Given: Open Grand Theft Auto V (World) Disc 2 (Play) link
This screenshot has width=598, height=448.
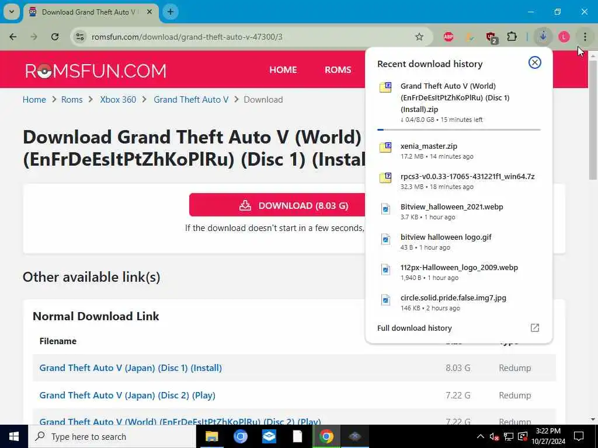Looking at the screenshot, I should pyautogui.click(x=180, y=421).
